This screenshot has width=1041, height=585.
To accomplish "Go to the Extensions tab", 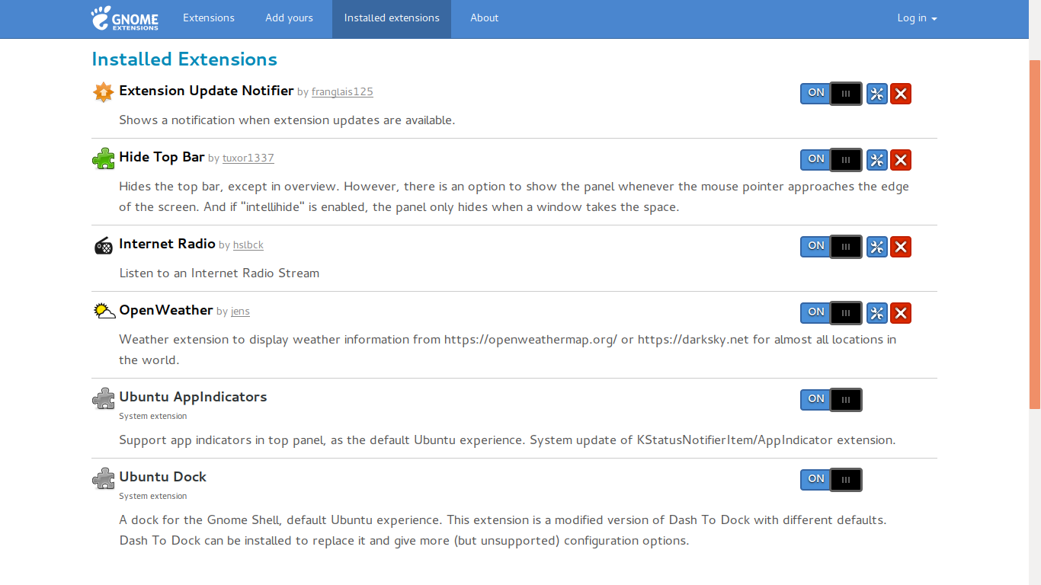I will click(209, 18).
